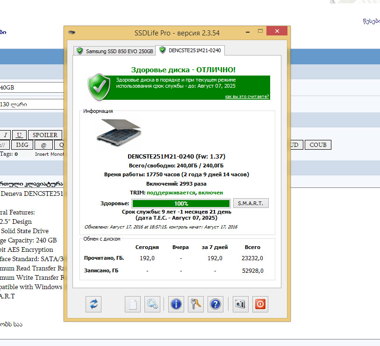Image resolution: width=380 pixels, height=346 pixels.
Task: Click the red power exit icon
Action: coord(260,304)
